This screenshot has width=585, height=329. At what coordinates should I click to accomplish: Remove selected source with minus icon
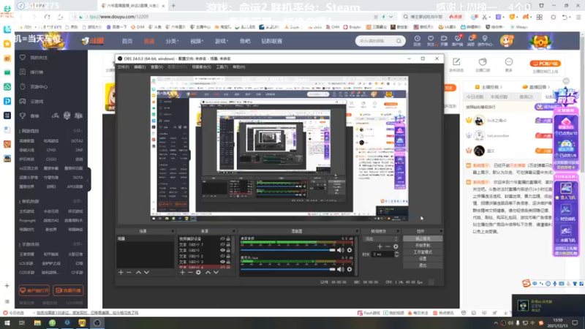[x=190, y=273]
